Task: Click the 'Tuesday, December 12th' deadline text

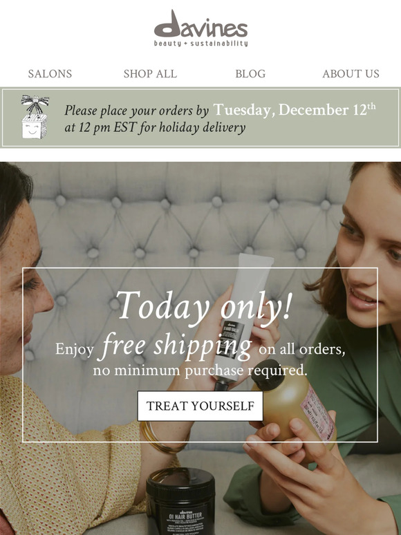Action: pyautogui.click(x=295, y=110)
